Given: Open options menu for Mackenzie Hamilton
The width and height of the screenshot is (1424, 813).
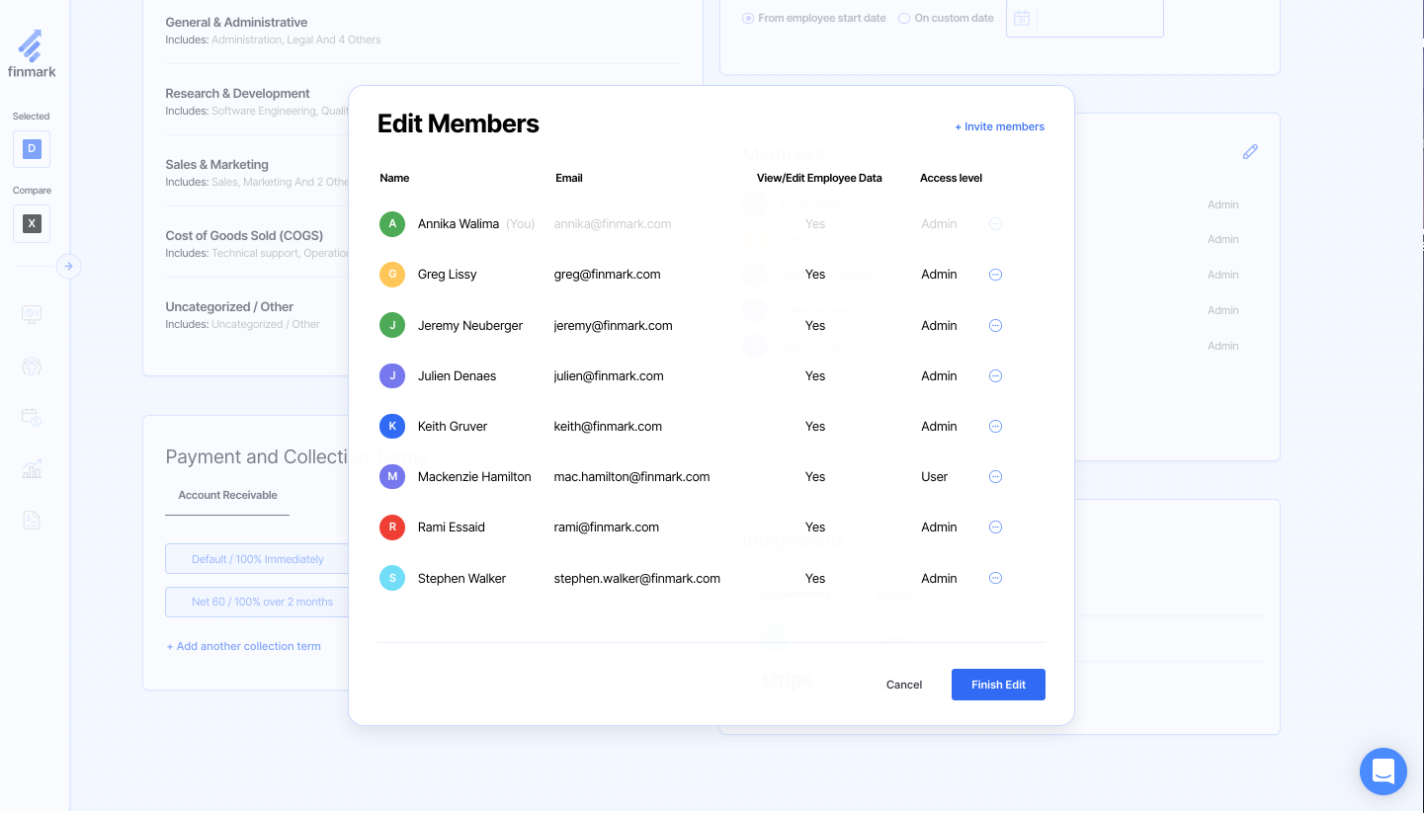Looking at the screenshot, I should coord(995,477).
